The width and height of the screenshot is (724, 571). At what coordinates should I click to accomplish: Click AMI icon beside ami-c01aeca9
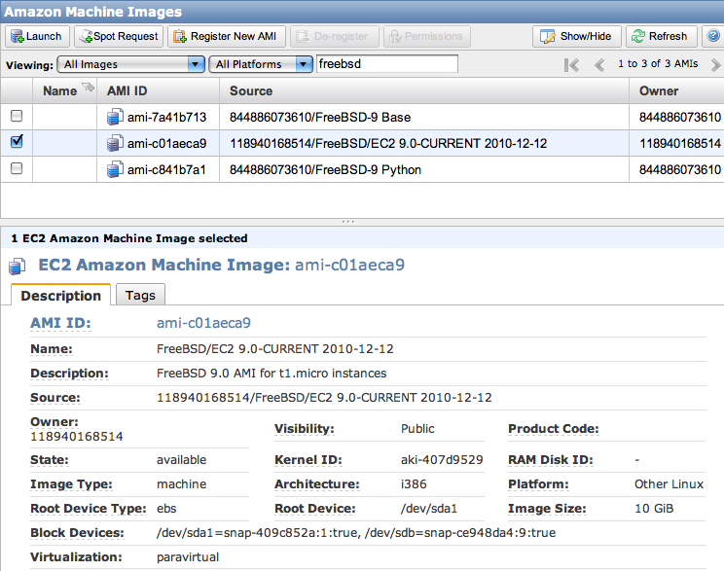(115, 143)
